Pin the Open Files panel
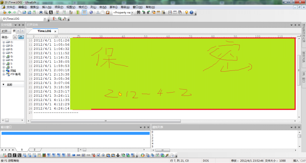The height and width of the screenshot is (163, 306). 295,25
